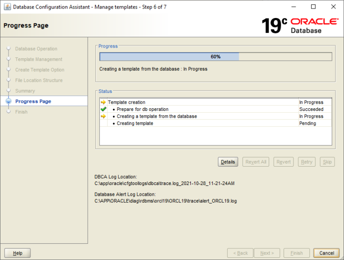Click the yellow arrow beside Template creation
Image resolution: width=344 pixels, height=260 pixels.
click(x=103, y=102)
